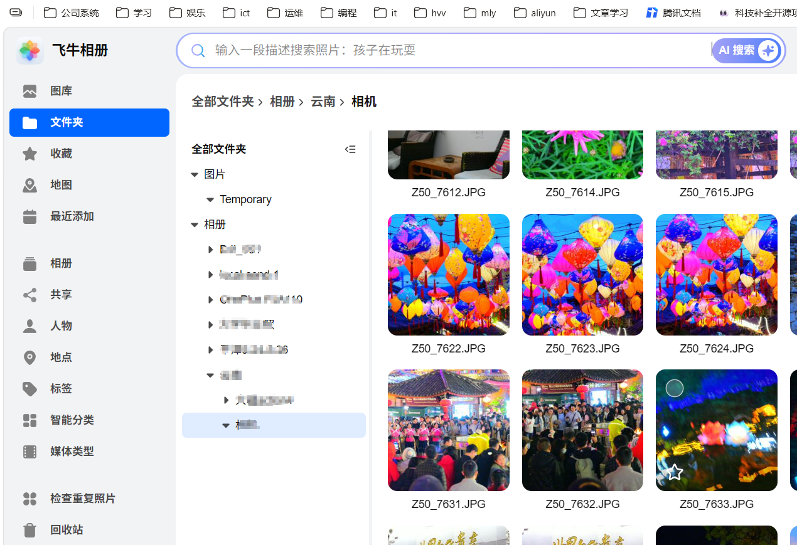Select 全部文件夹 tree panel heading
This screenshot has width=797, height=545.
click(219, 149)
